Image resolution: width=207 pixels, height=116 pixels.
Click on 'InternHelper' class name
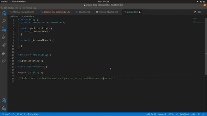tap(34, 67)
